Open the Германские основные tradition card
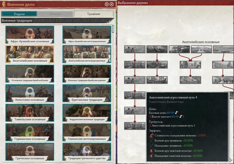The width and height of the screenshot is (234, 164). point(30,132)
